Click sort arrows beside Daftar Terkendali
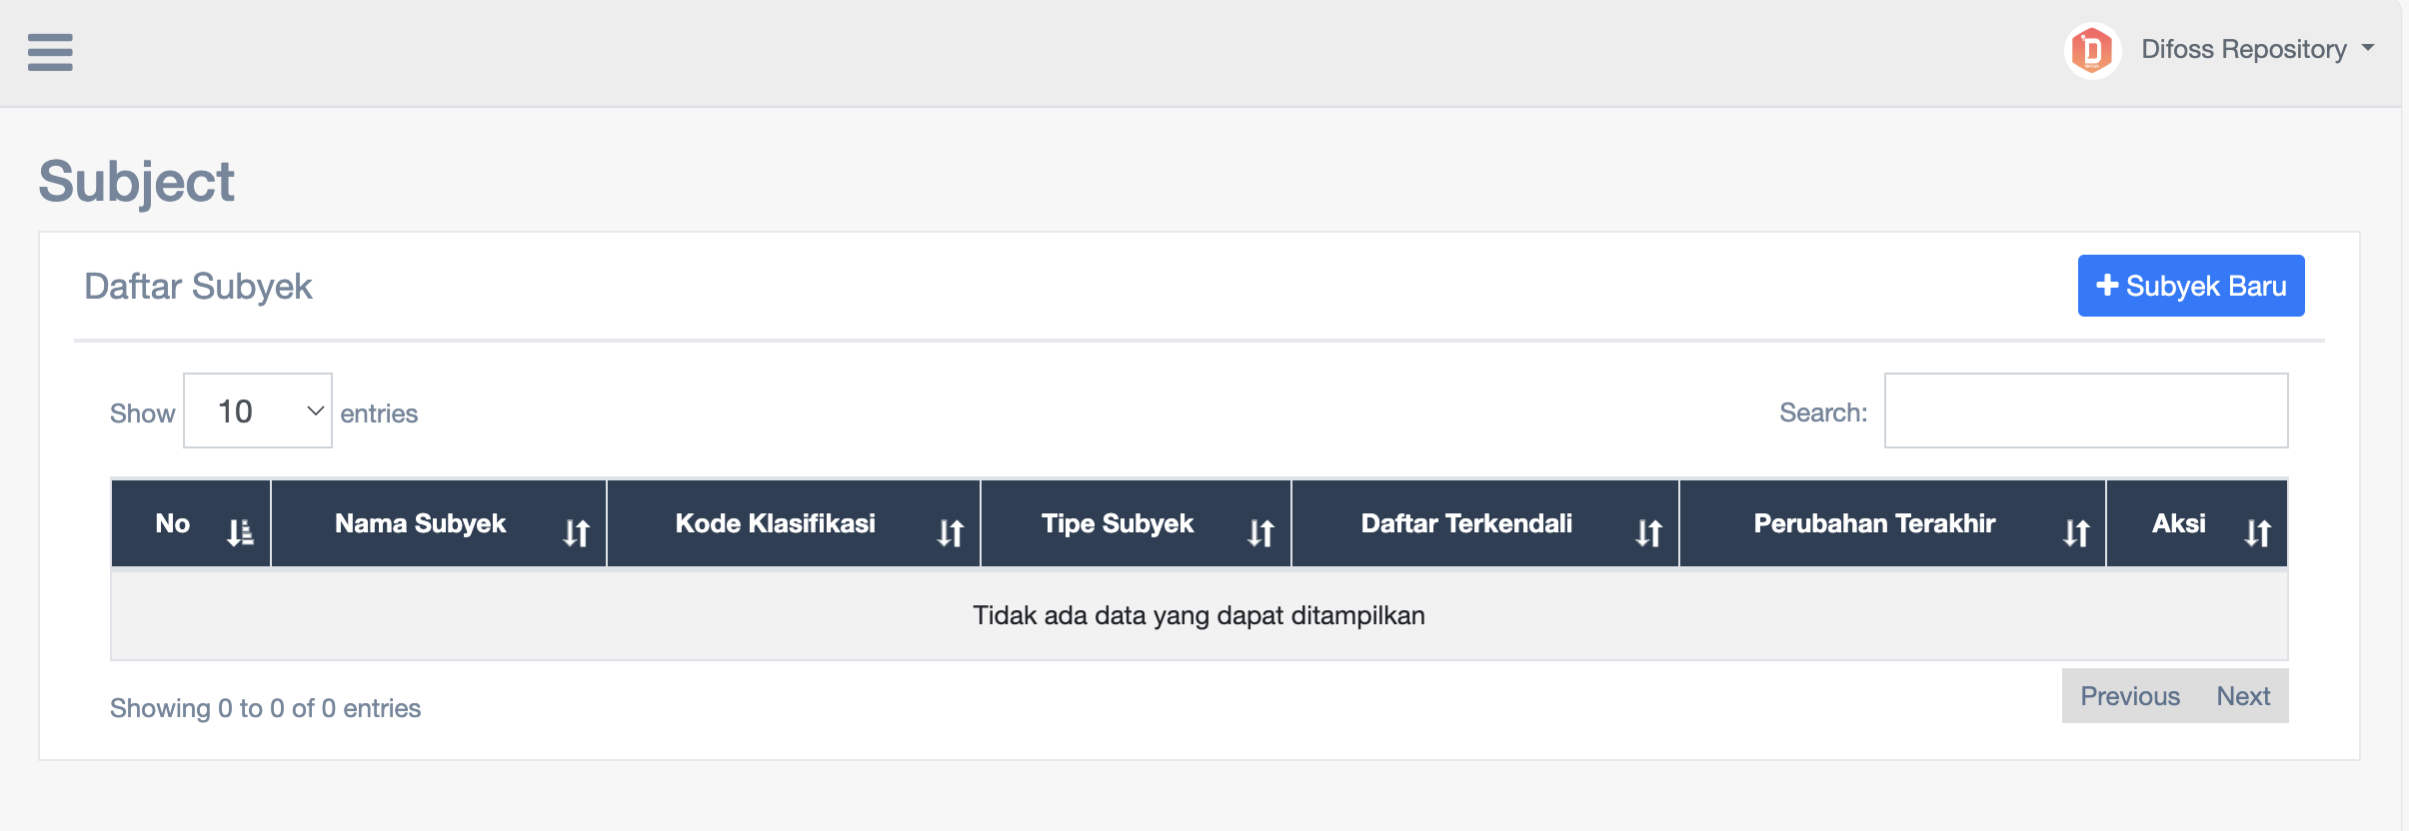 1648,532
